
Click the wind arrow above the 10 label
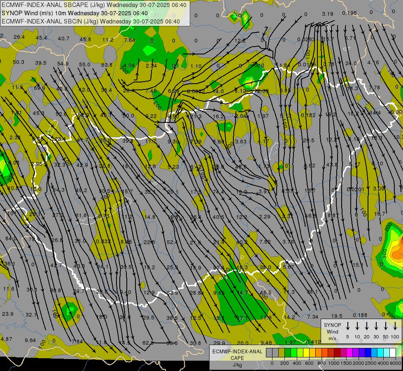(x=357, y=326)
